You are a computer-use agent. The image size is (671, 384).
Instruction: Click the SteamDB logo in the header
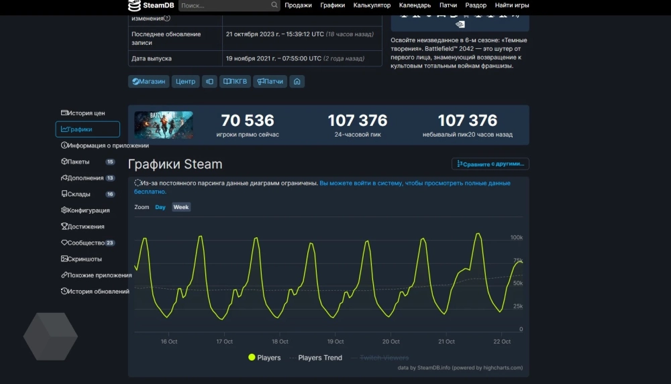point(151,5)
